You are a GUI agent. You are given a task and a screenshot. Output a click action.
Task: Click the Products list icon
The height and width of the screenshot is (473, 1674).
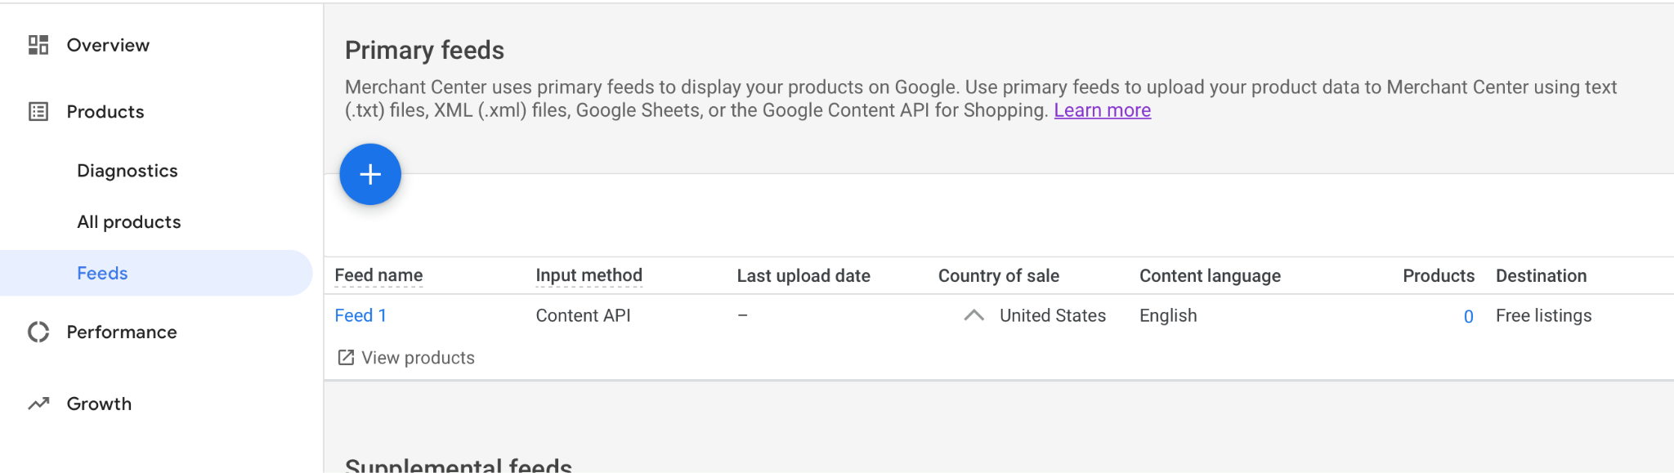pos(38,112)
